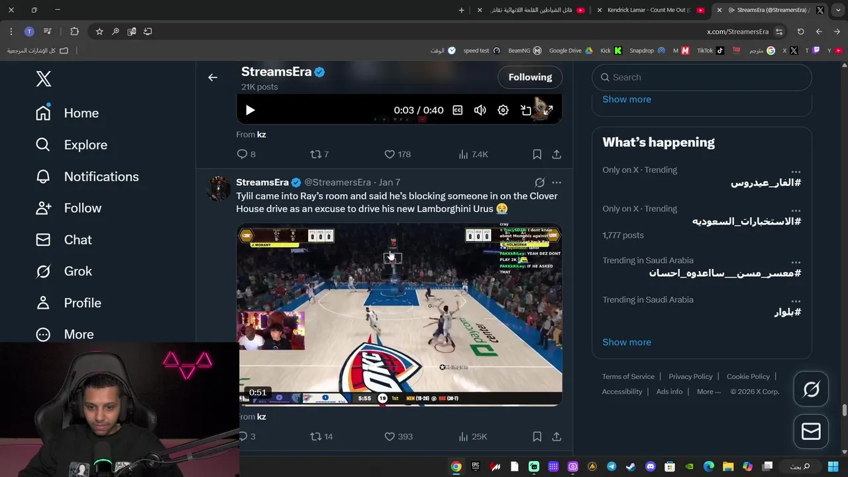The image size is (848, 477).
Task: Launch Grok from the sidebar
Action: tap(64, 272)
